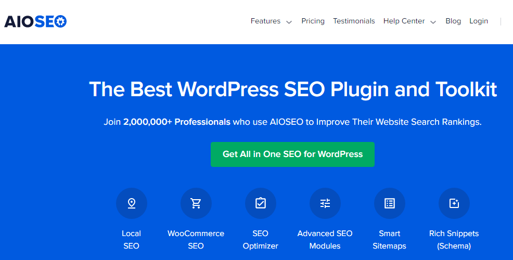513x260 pixels.
Task: Visit the Blog from navigation
Action: coord(453,21)
